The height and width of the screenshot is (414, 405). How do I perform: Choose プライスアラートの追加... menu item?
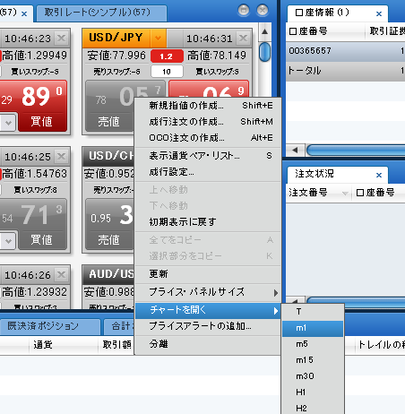[208, 326]
